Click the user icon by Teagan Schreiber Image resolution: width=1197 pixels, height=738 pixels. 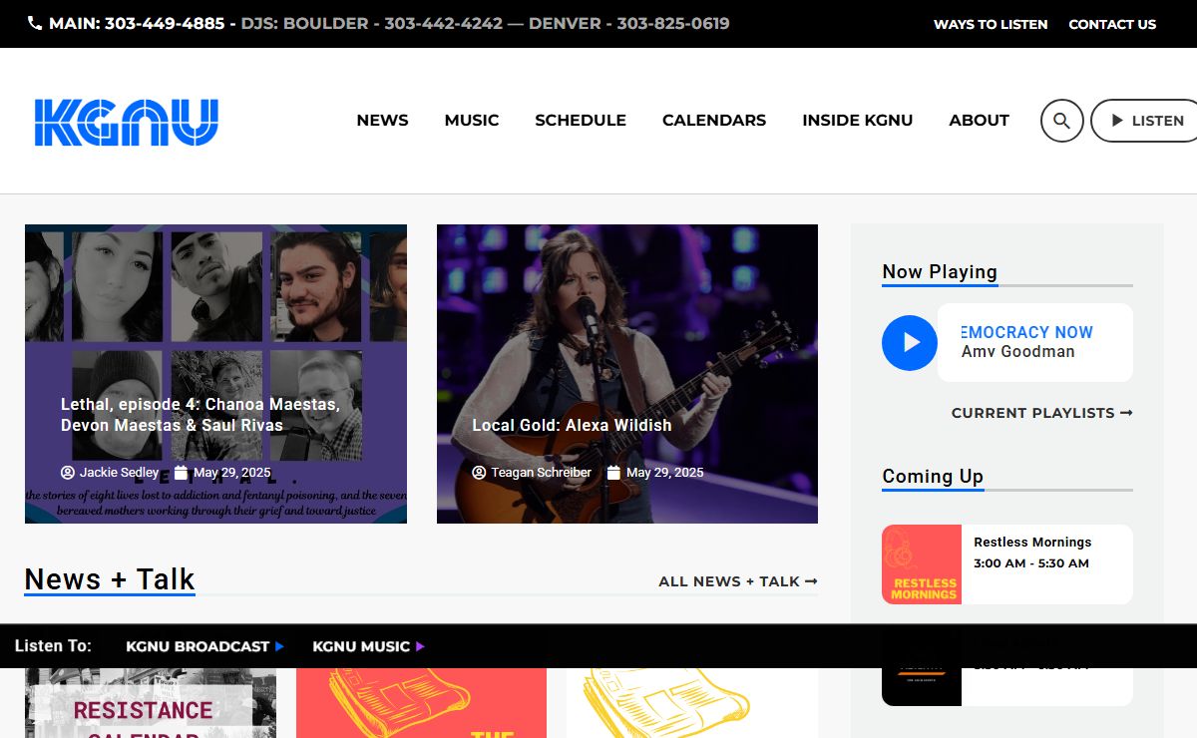click(479, 473)
